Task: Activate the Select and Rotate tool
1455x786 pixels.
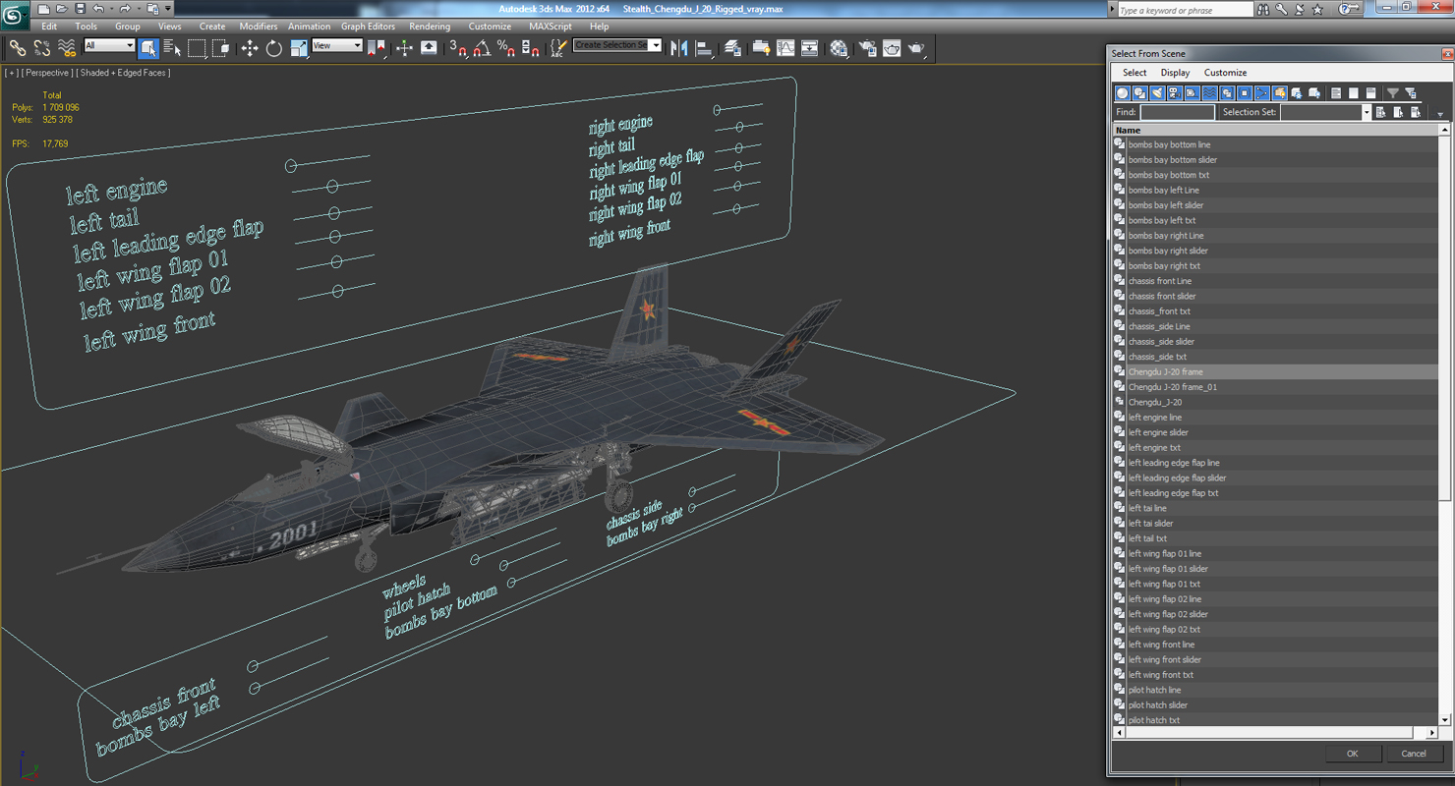Action: tap(274, 47)
